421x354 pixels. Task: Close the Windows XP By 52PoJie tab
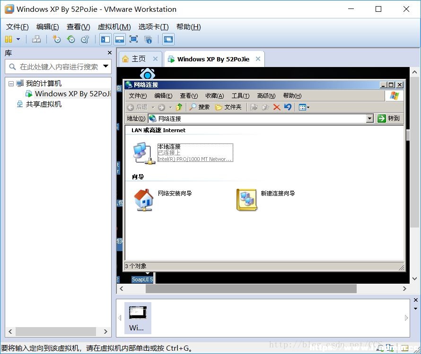pos(258,59)
